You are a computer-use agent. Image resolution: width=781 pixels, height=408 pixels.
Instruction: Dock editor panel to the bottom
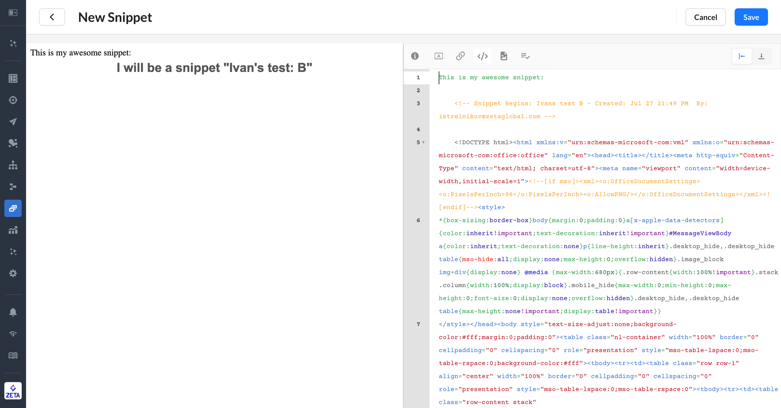tap(761, 56)
